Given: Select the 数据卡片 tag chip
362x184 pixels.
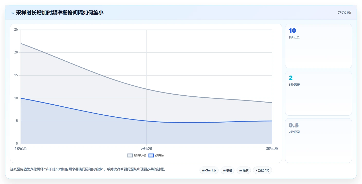Looking at the screenshot, I should [263, 170].
